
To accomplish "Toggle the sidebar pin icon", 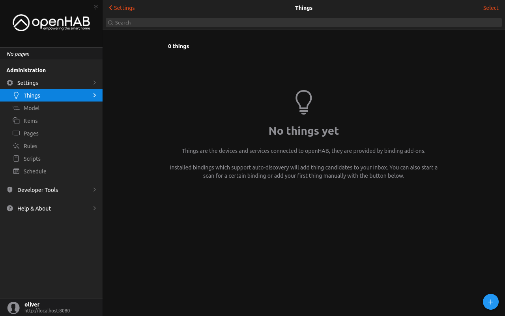I will point(96,7).
